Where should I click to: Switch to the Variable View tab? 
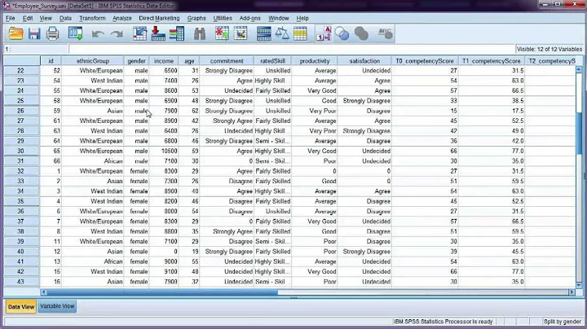click(x=57, y=306)
